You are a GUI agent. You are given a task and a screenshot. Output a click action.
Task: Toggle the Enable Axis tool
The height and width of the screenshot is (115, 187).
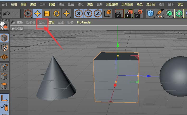pyautogui.click(x=4, y=98)
